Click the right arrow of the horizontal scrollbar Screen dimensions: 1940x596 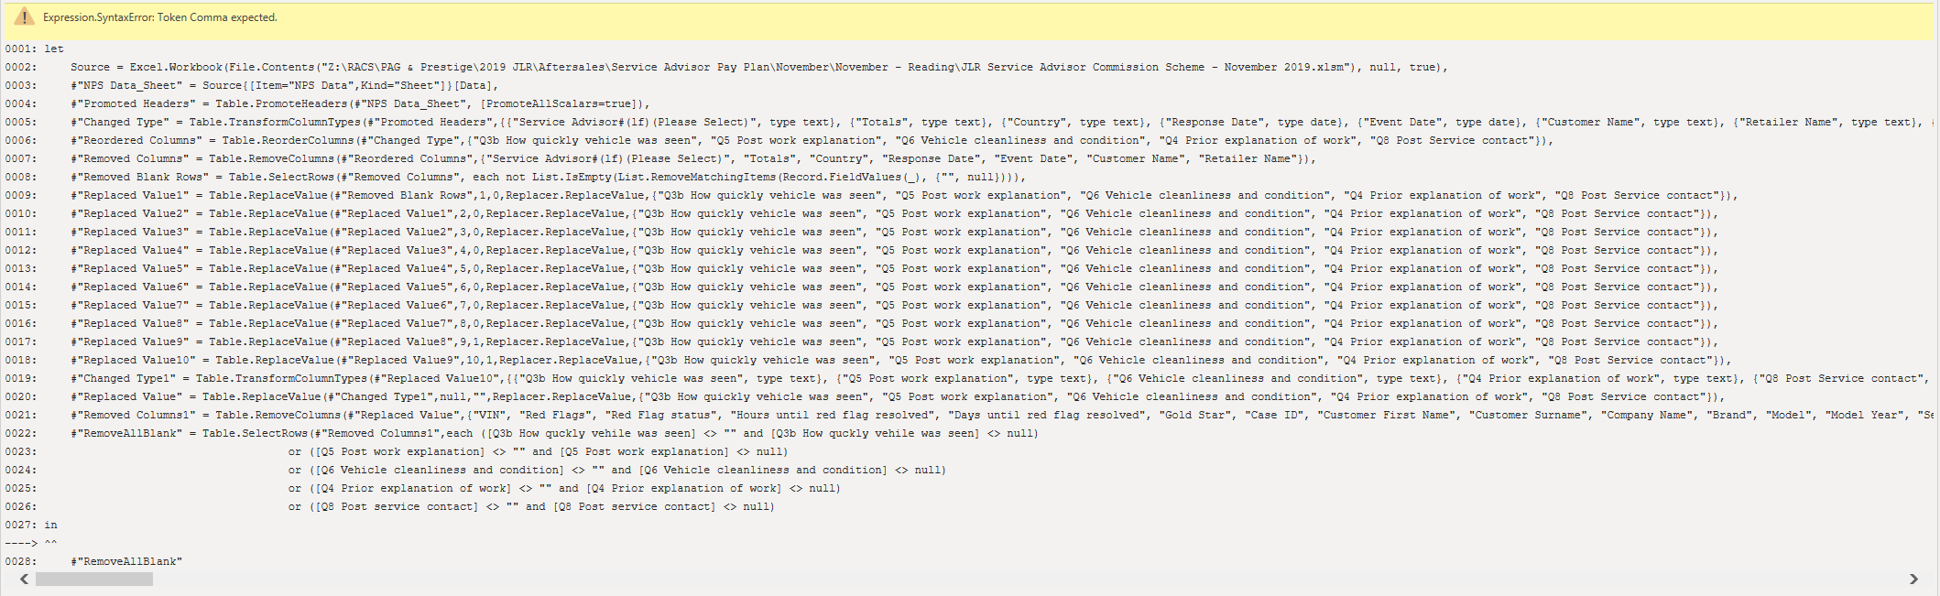1913,579
